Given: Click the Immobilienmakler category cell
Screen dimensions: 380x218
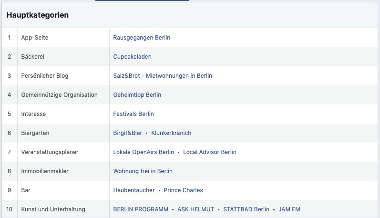Looking at the screenshot, I should [x=45, y=171].
